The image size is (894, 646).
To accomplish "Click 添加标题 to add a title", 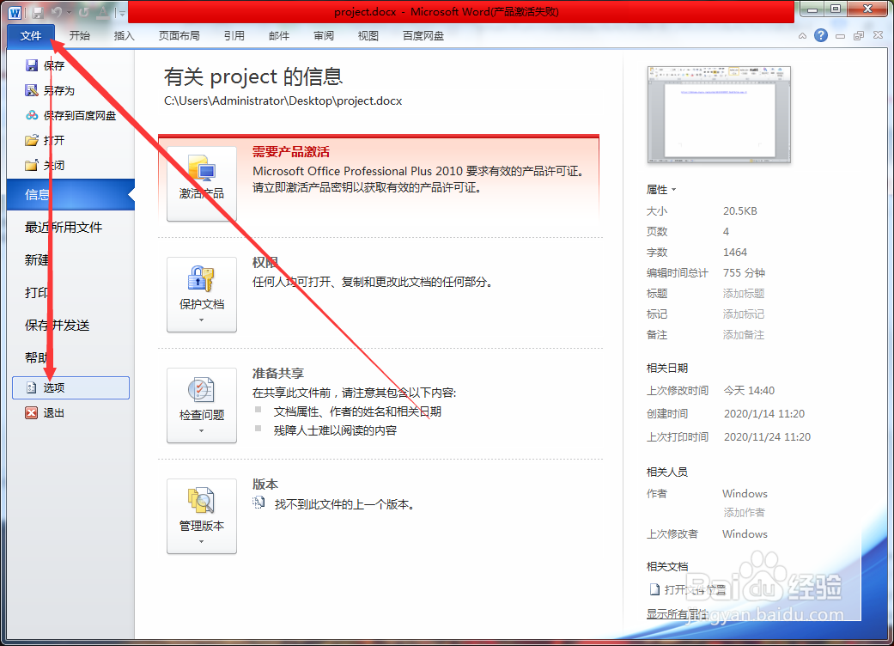I will coord(745,293).
